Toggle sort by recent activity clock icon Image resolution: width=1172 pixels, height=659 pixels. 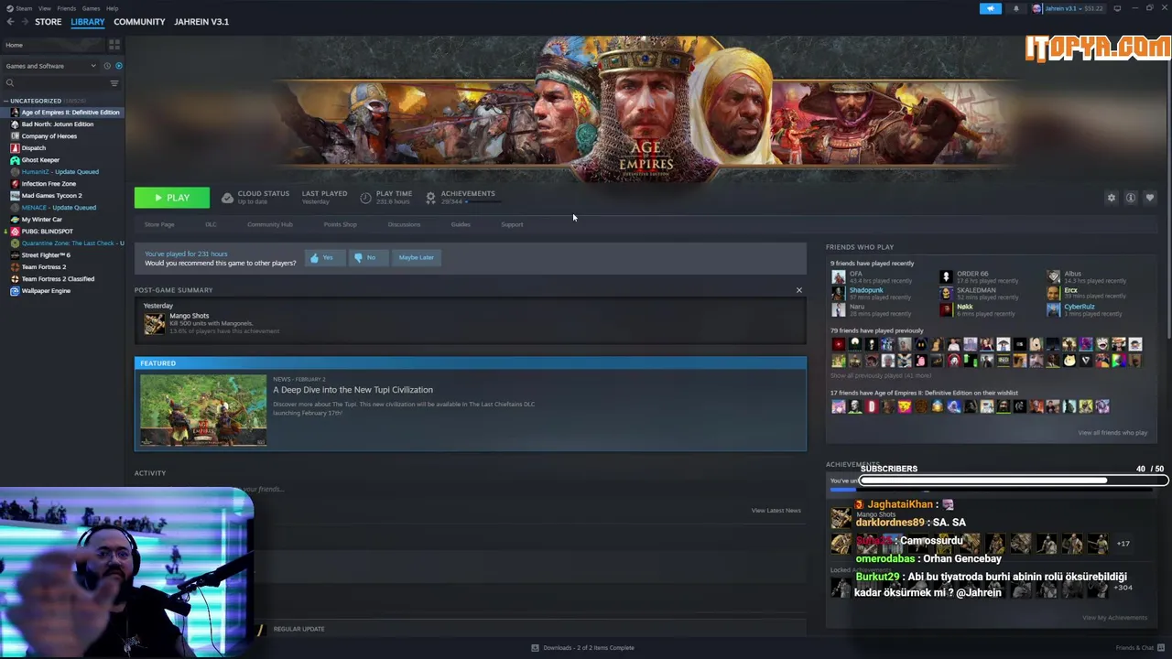tap(107, 66)
